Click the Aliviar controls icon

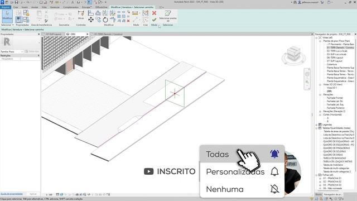pyautogui.click(x=81, y=15)
